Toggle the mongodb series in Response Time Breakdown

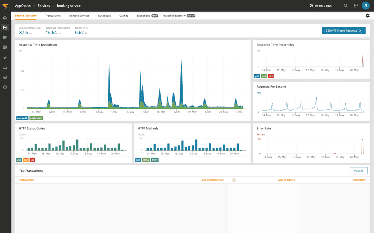pos(22,118)
